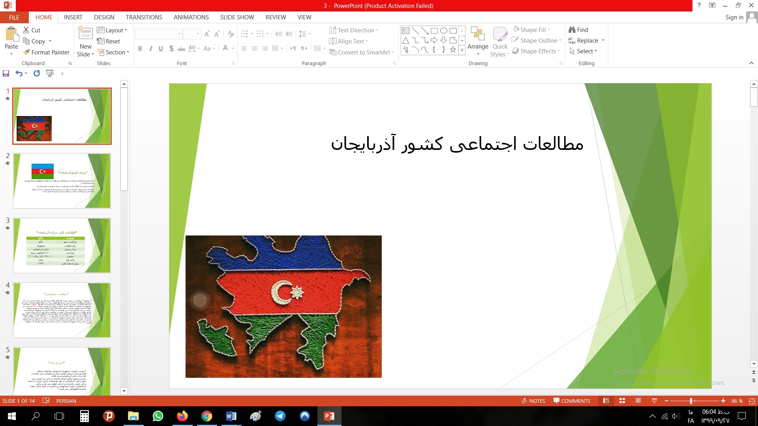Open the Arrange tool icon
The height and width of the screenshot is (426, 758).
[x=478, y=35]
